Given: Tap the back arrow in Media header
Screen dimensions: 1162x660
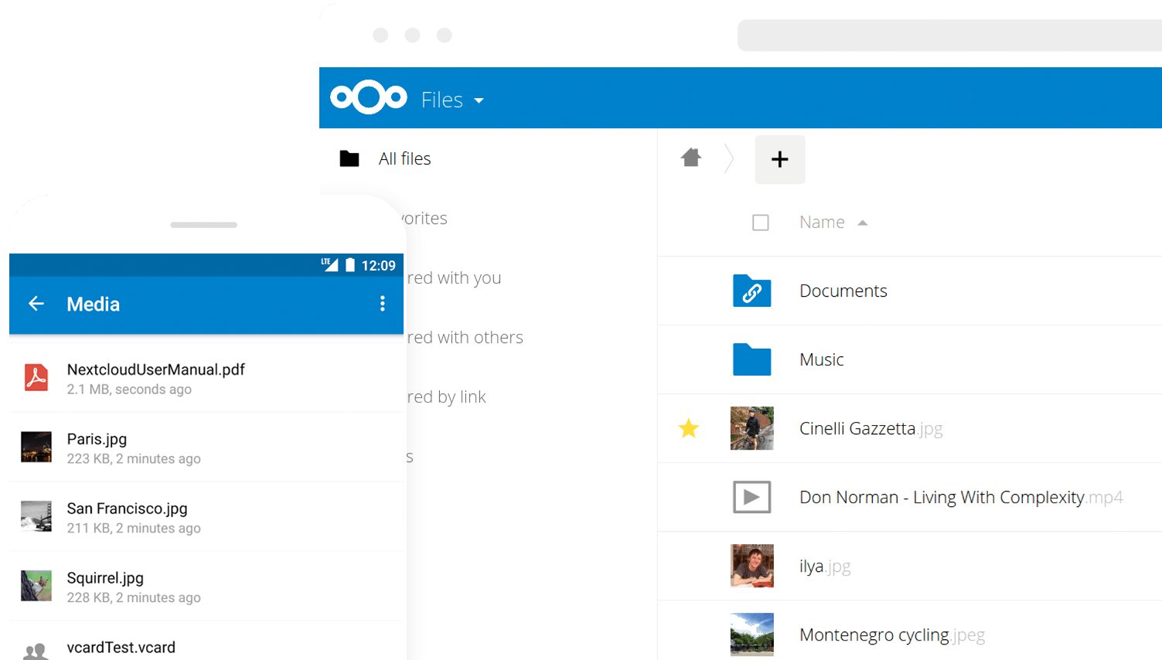Looking at the screenshot, I should (36, 304).
